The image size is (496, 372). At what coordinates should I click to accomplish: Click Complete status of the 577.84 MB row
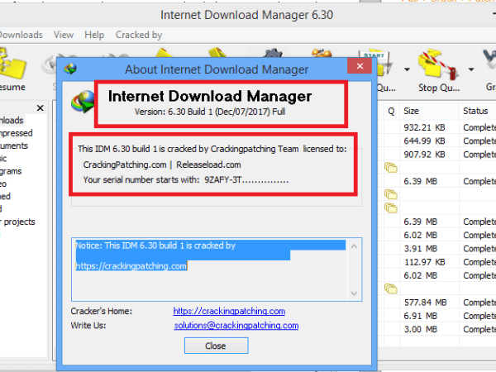point(479,303)
